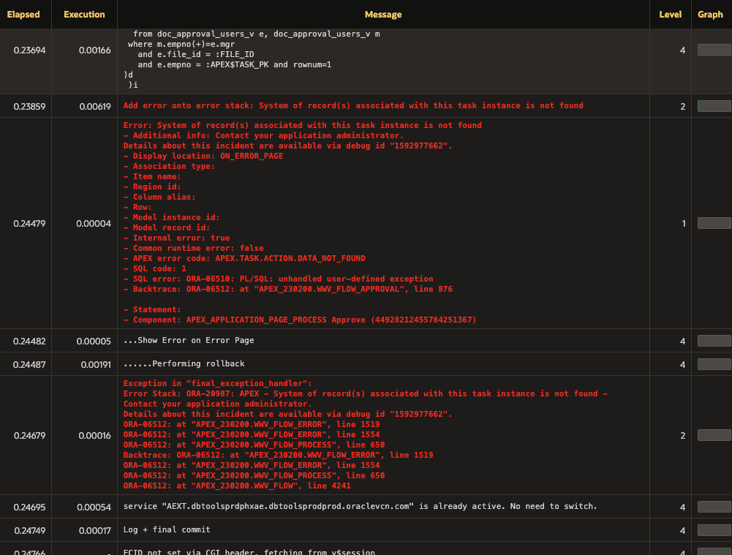Click graph bar in row 0.23859
Screen dimensions: 732x555
click(714, 106)
